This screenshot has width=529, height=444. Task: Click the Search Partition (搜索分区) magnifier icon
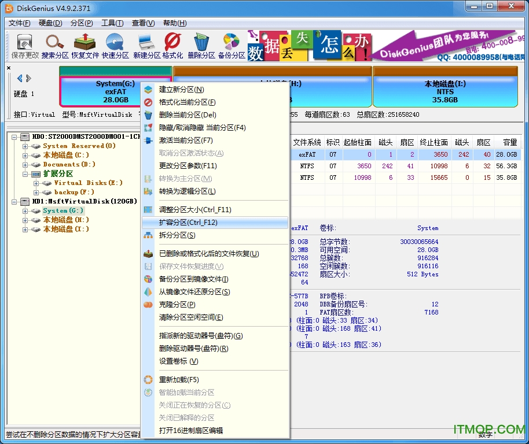(x=54, y=42)
